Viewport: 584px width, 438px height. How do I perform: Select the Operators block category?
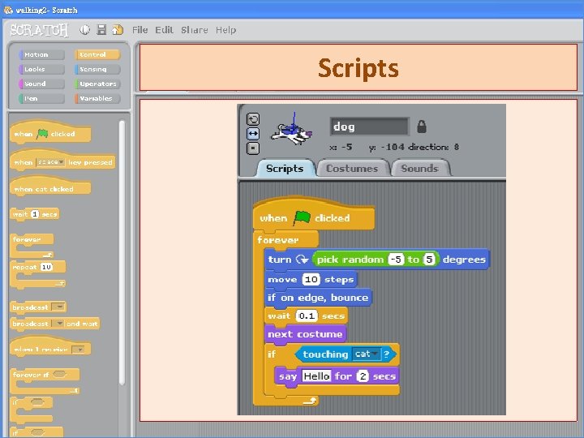97,84
